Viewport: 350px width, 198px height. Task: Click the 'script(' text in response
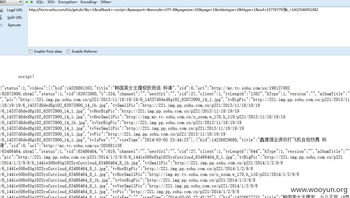coord(26,77)
